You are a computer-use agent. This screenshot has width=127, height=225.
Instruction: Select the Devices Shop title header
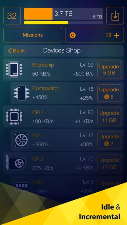click(x=62, y=50)
